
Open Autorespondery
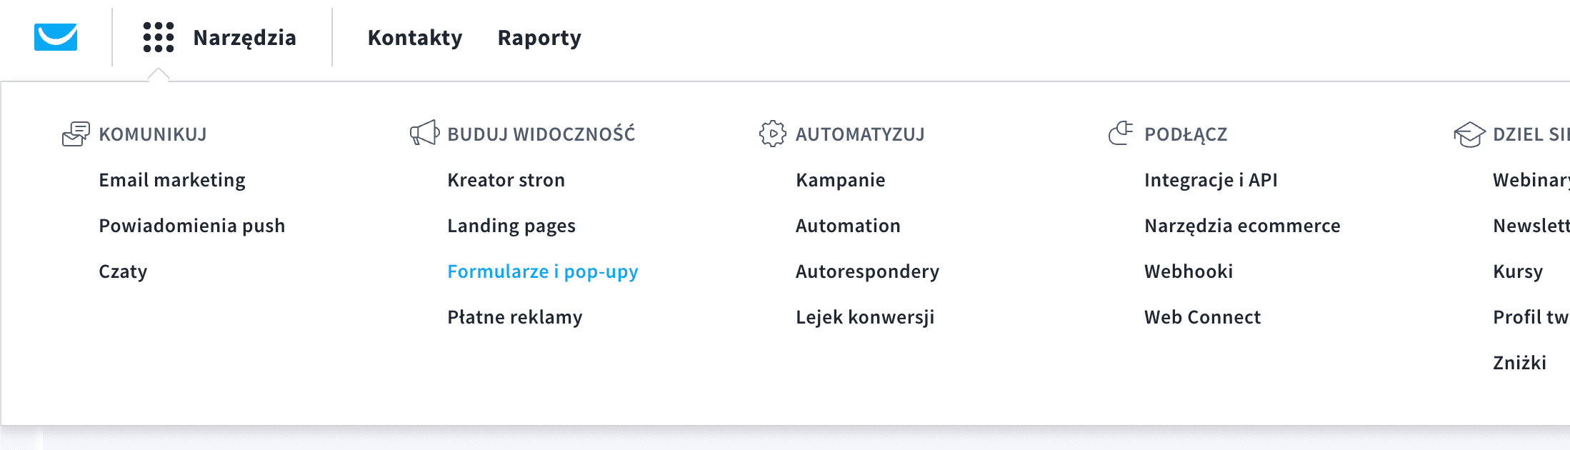click(x=867, y=271)
